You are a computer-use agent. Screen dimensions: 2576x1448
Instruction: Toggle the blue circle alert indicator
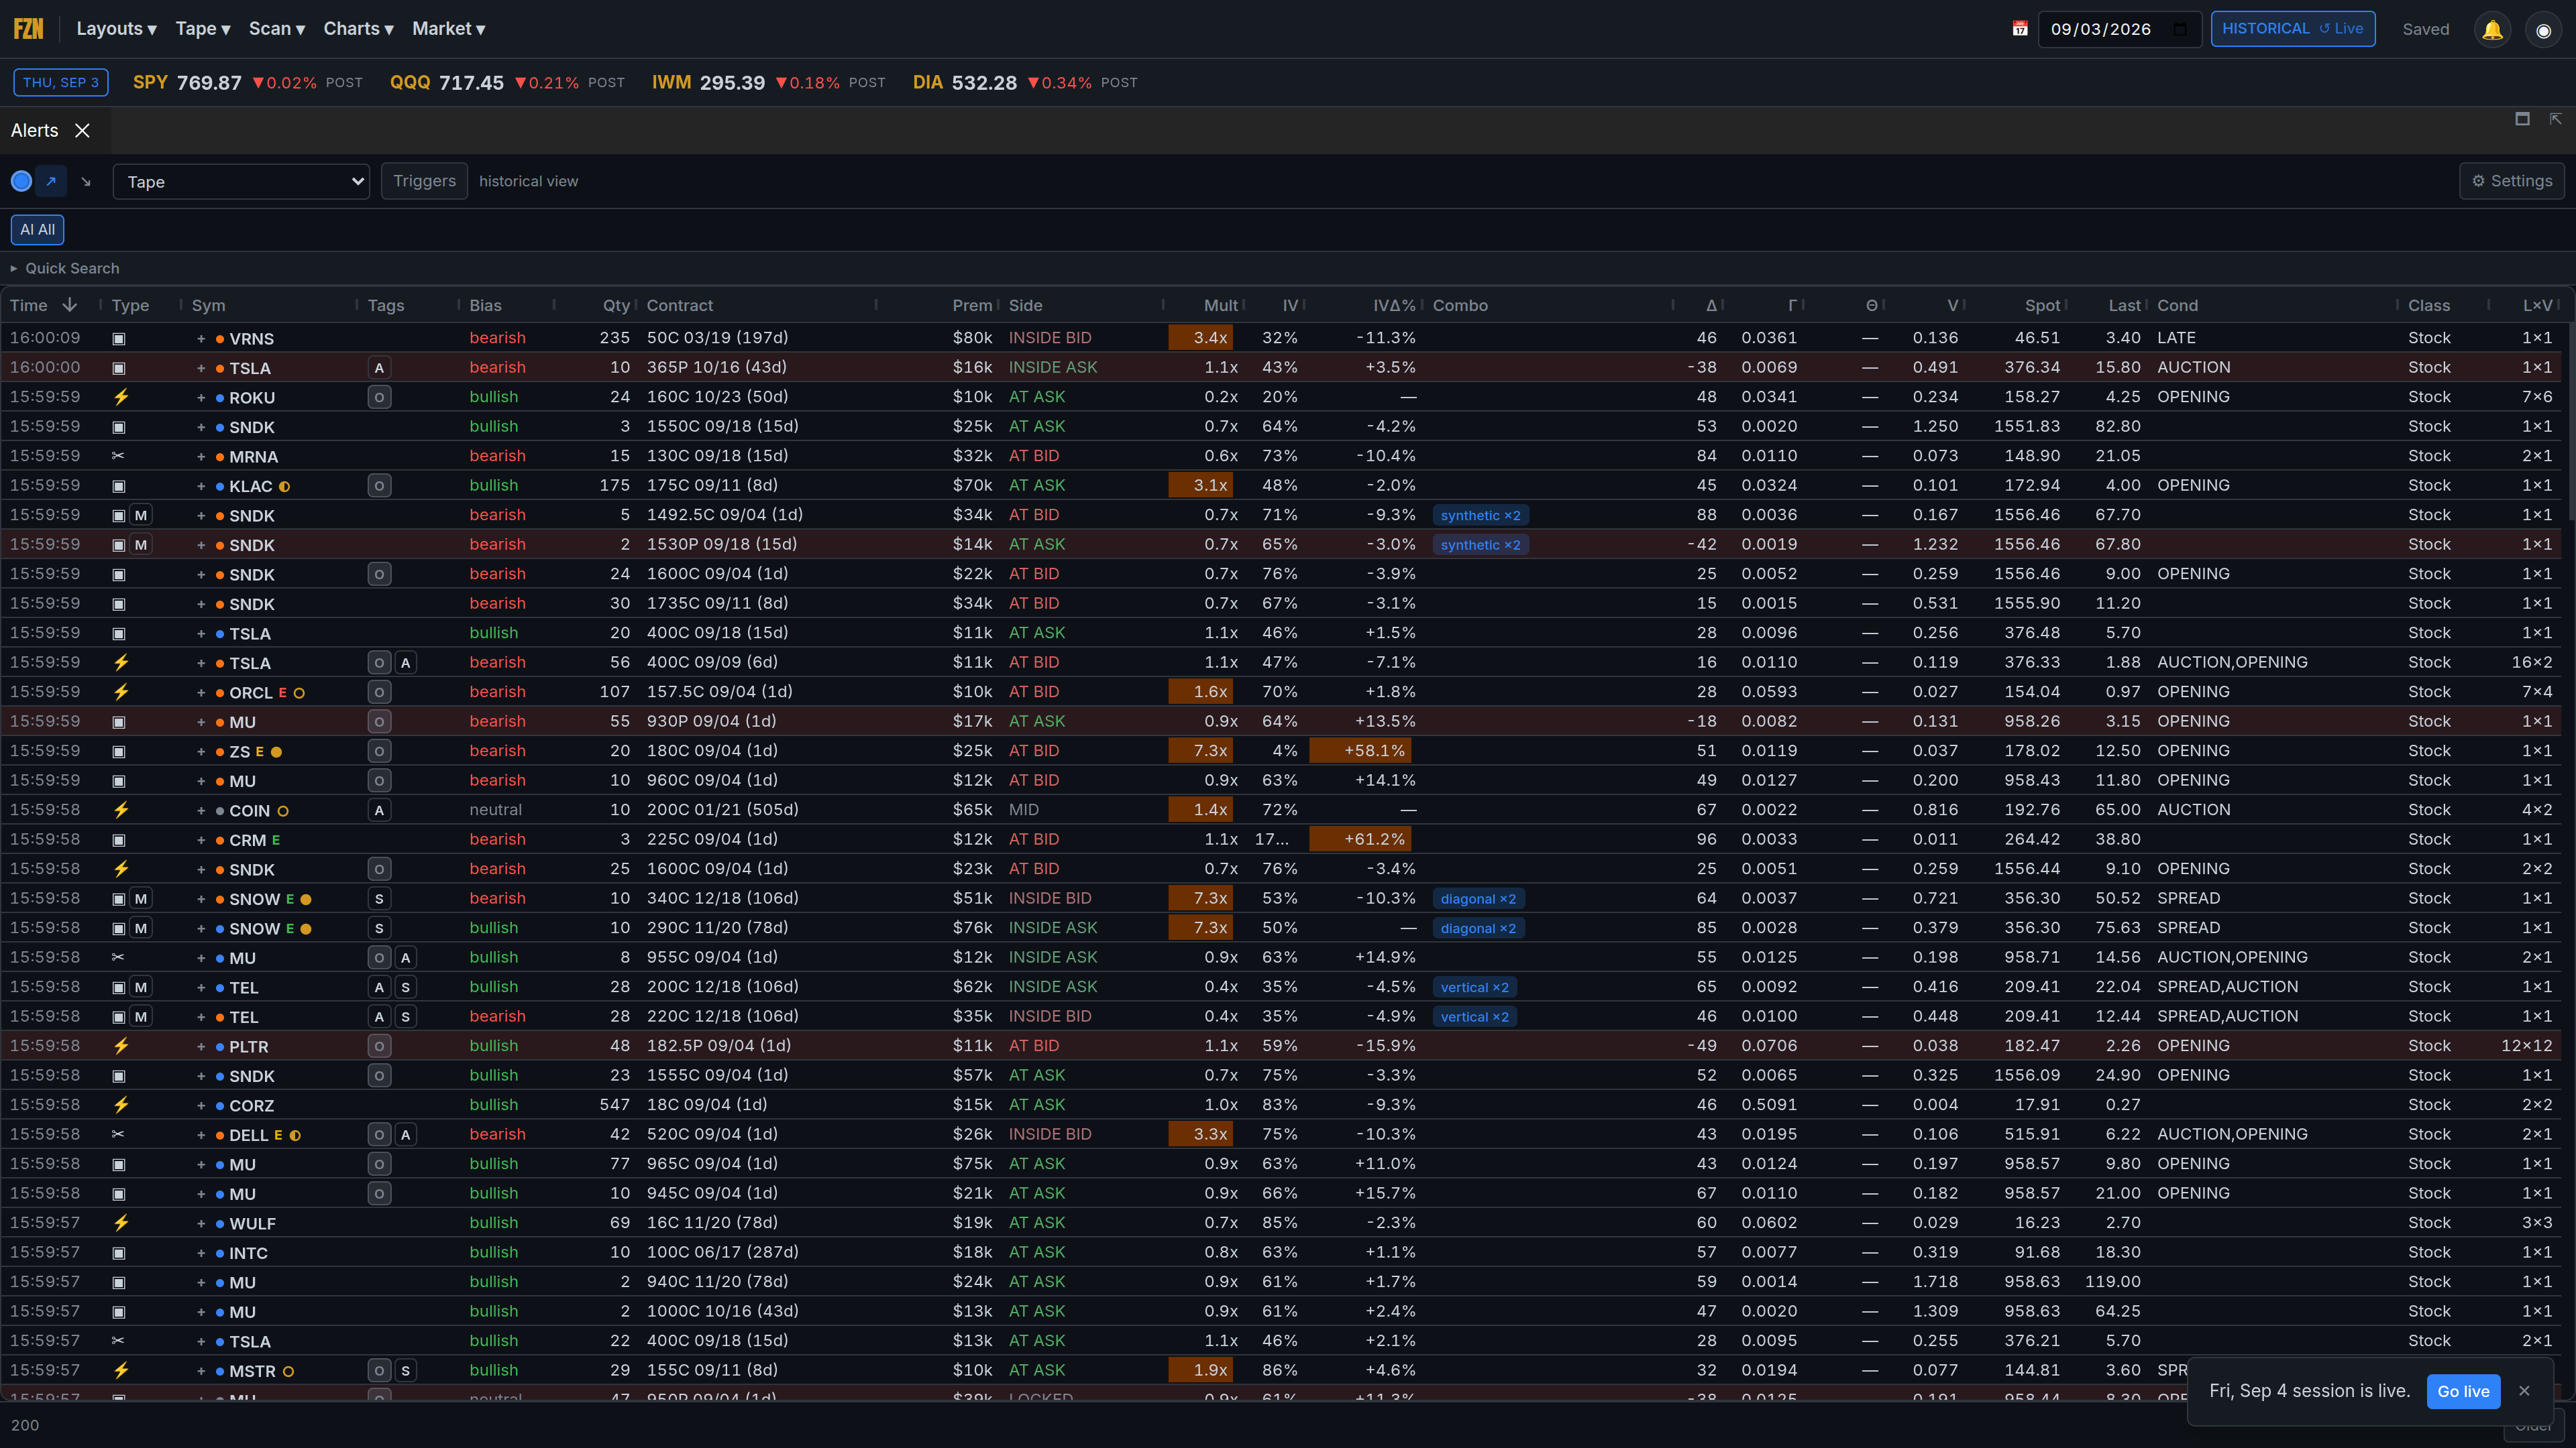[x=21, y=181]
